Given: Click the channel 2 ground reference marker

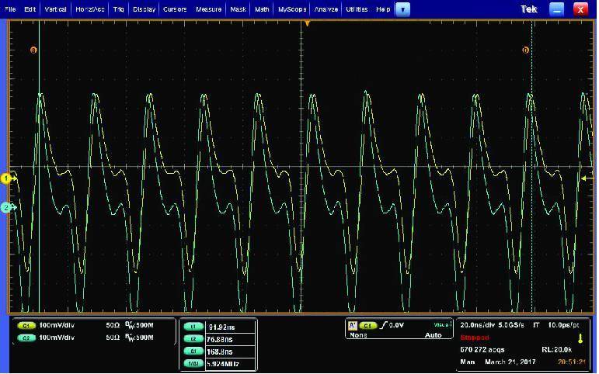Looking at the screenshot, I should coord(6,207).
